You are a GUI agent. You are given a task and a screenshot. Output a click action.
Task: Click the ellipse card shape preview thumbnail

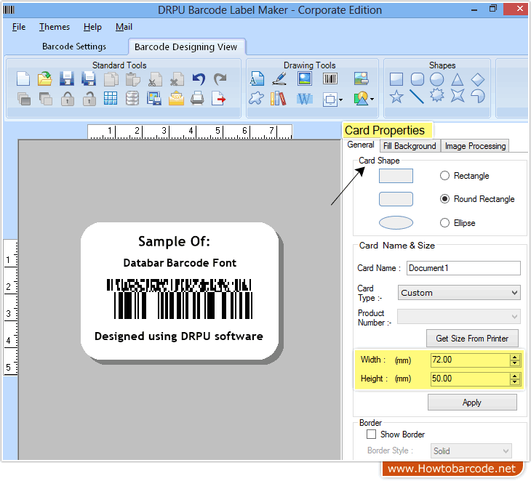coord(396,222)
